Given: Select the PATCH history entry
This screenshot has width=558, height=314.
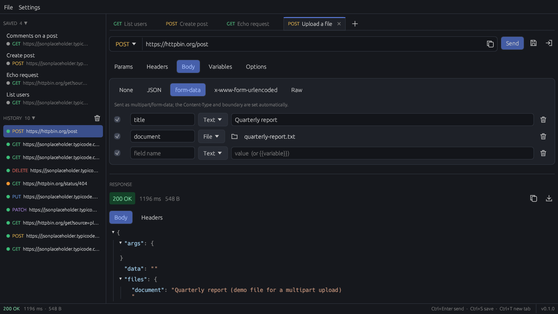Looking at the screenshot, I should (x=53, y=210).
